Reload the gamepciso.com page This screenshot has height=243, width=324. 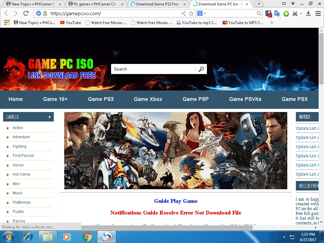[26, 13]
